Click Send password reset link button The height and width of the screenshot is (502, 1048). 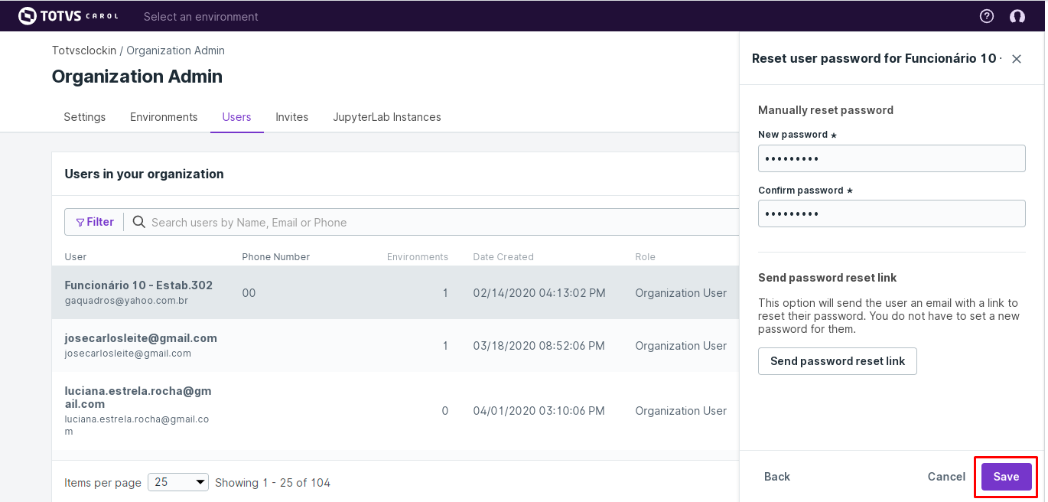coord(838,361)
